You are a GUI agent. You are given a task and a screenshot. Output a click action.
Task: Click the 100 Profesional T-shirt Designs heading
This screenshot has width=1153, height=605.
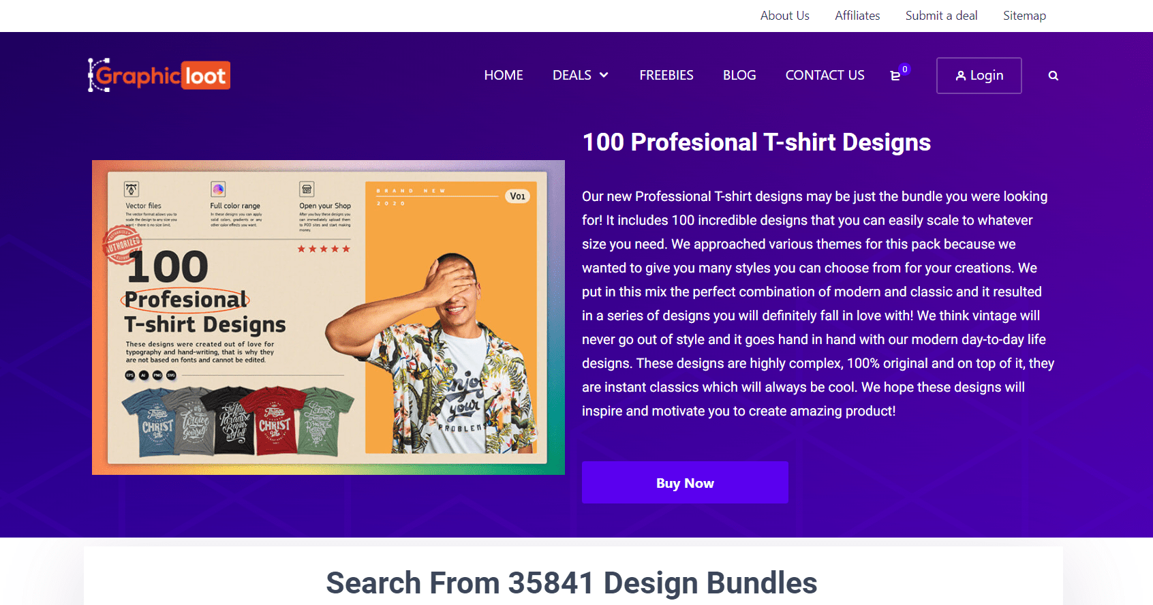point(756,142)
